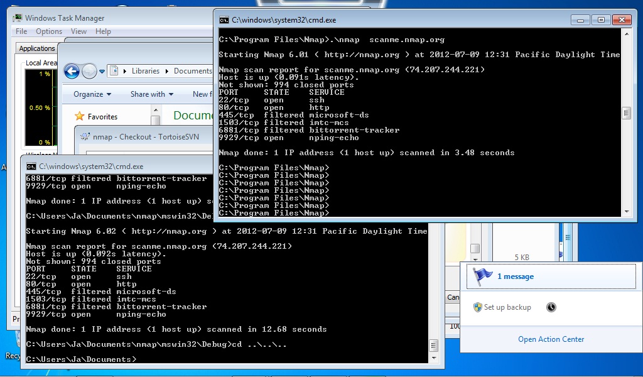This screenshot has height=377, width=643.
Task: Click the .\nmap scanme.nmap.org command line
Action: tap(332, 40)
